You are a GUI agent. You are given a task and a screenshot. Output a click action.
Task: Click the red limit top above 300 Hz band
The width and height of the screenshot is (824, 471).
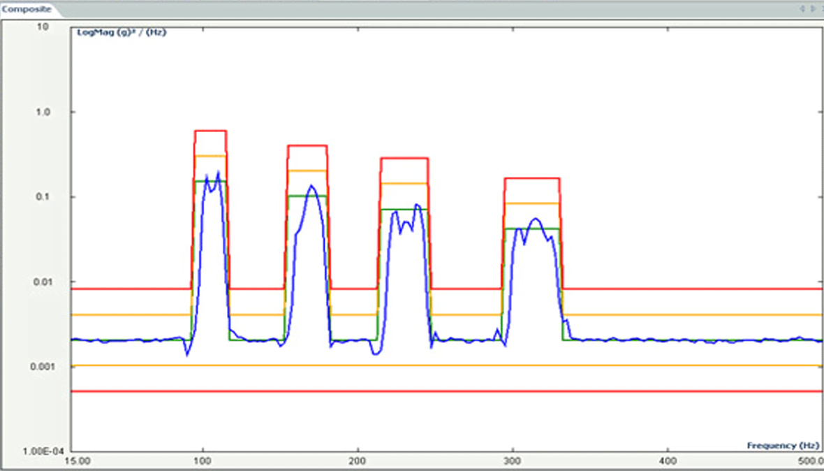pos(531,178)
